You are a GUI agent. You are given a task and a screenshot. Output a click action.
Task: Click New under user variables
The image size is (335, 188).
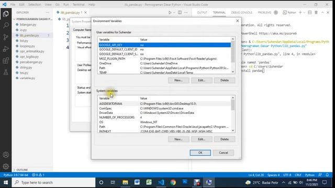pos(178,80)
